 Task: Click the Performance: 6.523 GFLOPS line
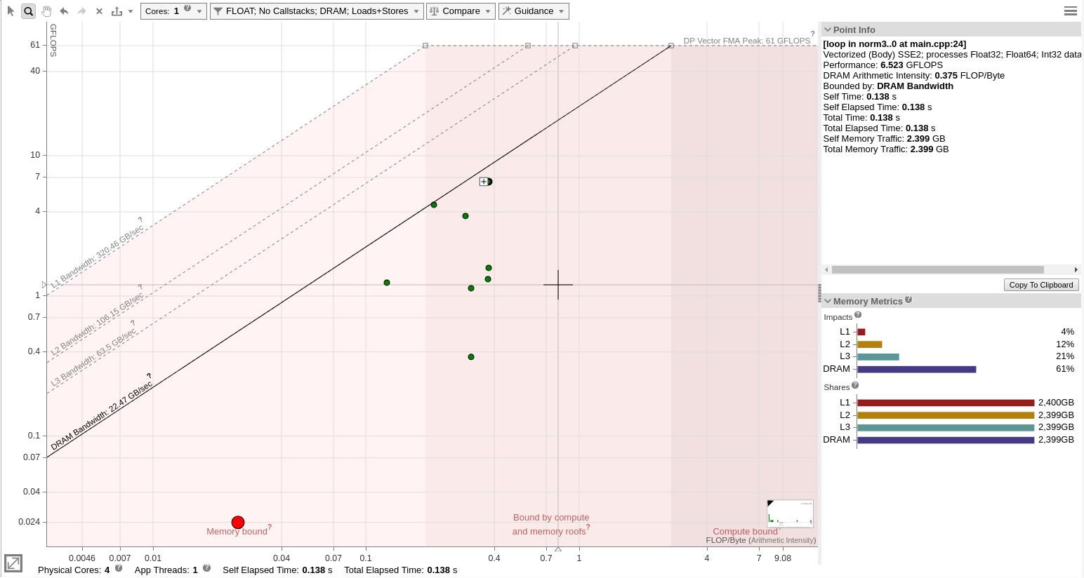(x=883, y=65)
